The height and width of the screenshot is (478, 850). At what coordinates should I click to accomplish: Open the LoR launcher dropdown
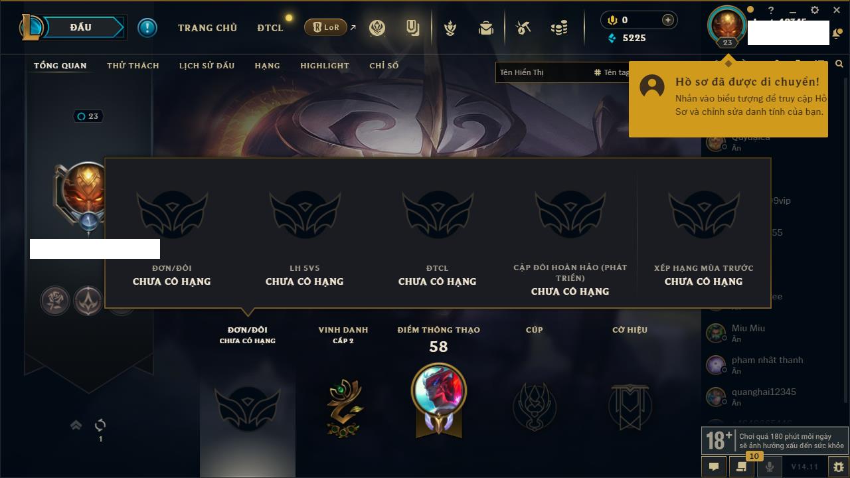click(325, 27)
